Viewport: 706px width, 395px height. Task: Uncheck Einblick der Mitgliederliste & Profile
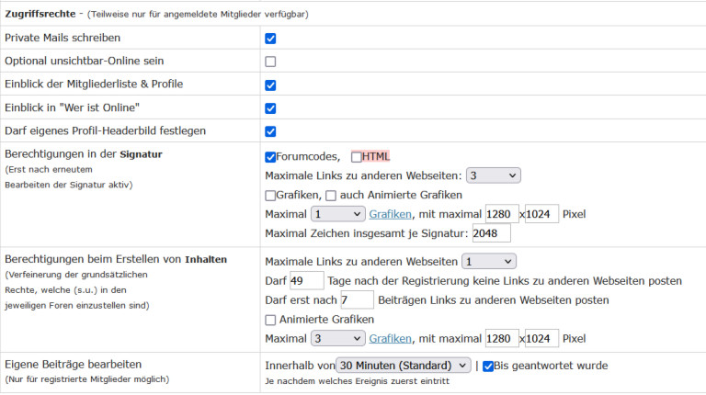270,85
